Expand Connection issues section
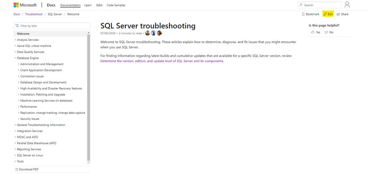The width and height of the screenshot is (367, 174). 18,76
